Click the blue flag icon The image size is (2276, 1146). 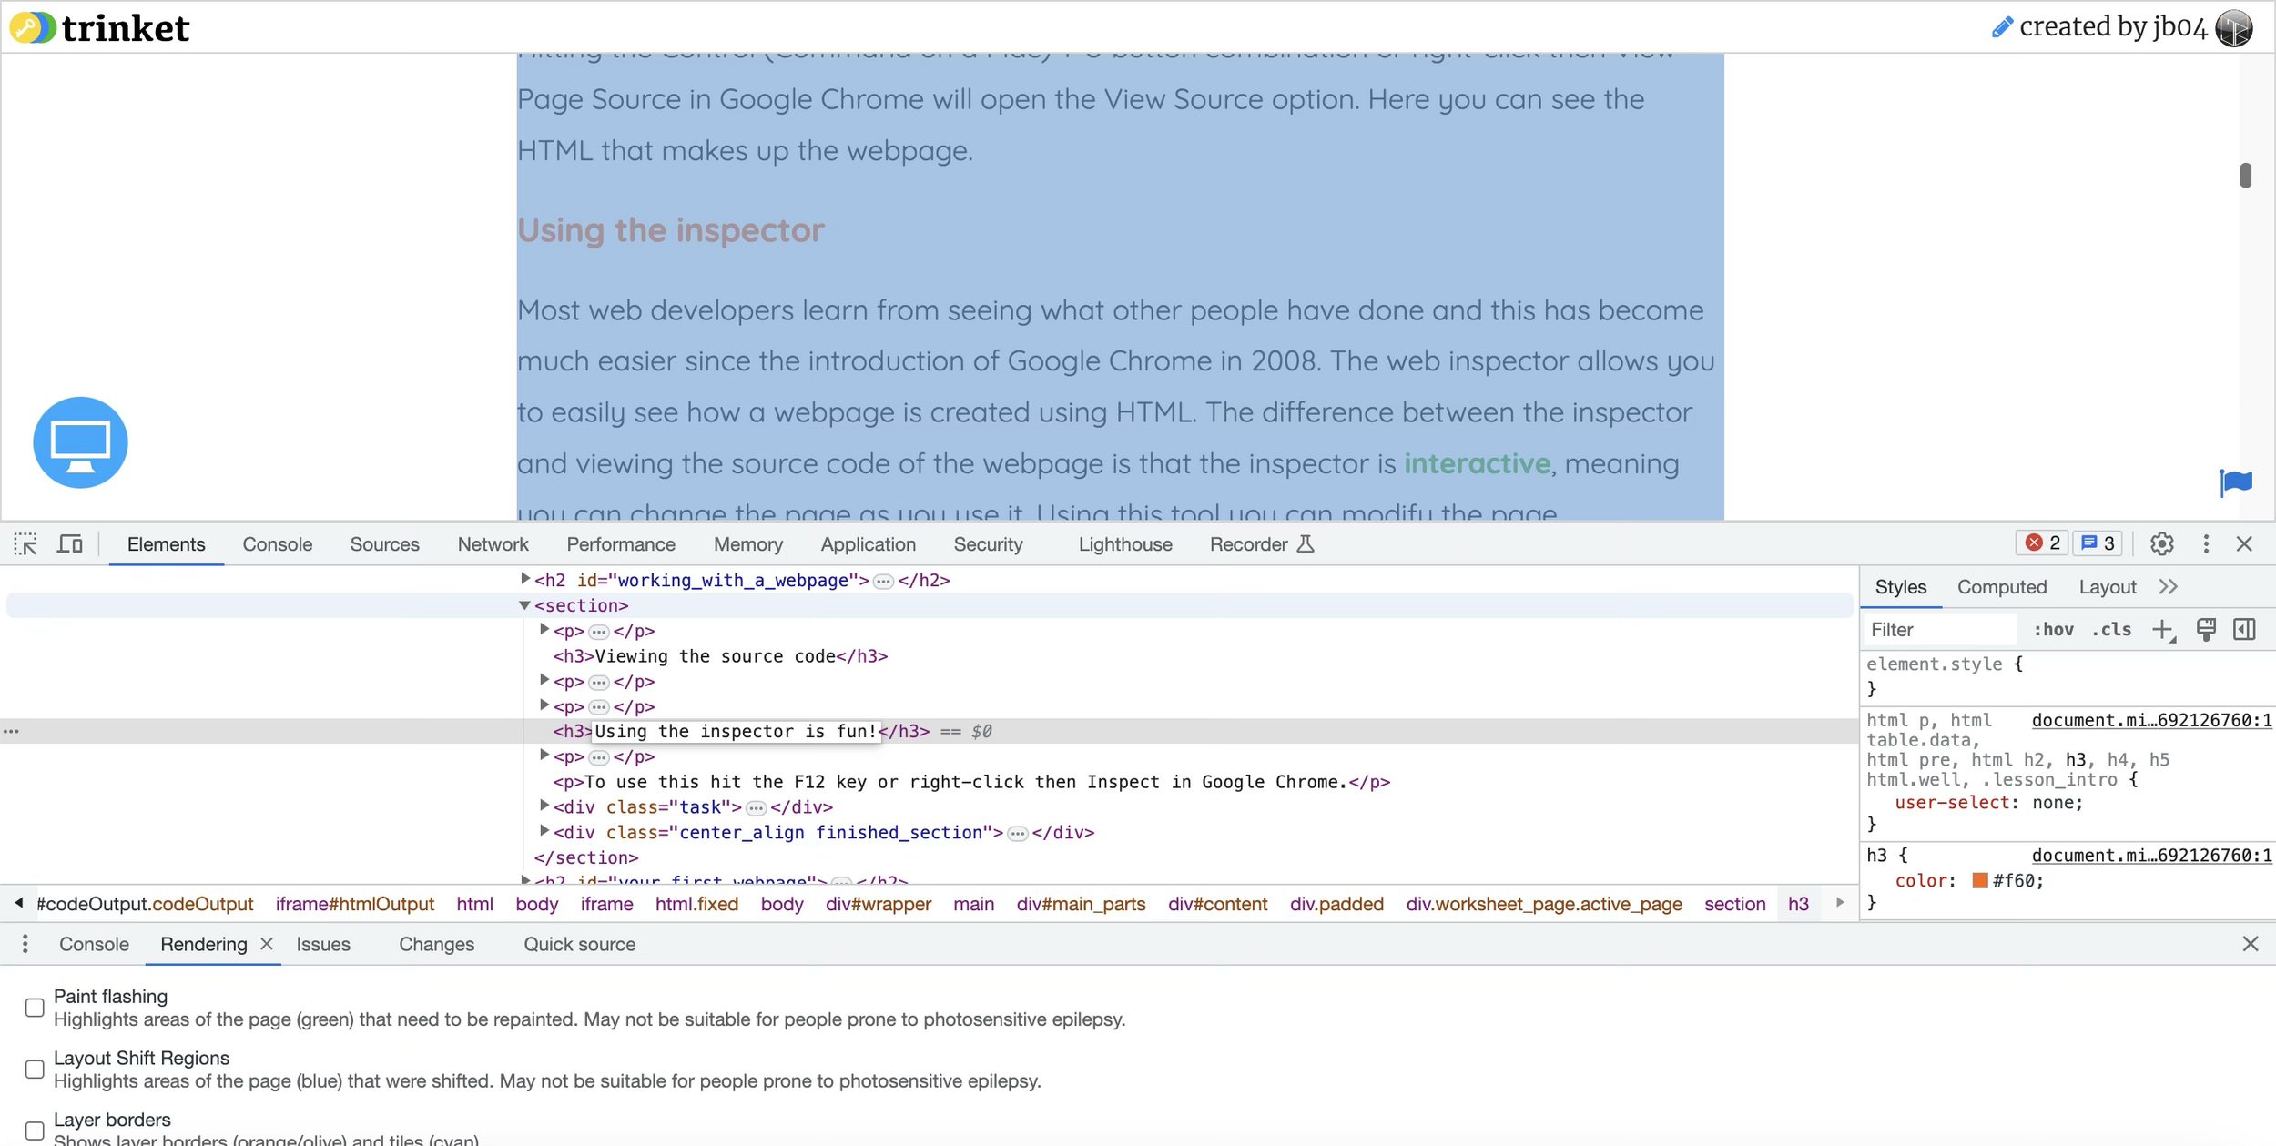pyautogui.click(x=2236, y=482)
